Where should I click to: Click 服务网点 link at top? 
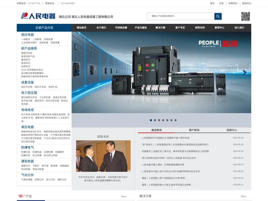point(247,3)
